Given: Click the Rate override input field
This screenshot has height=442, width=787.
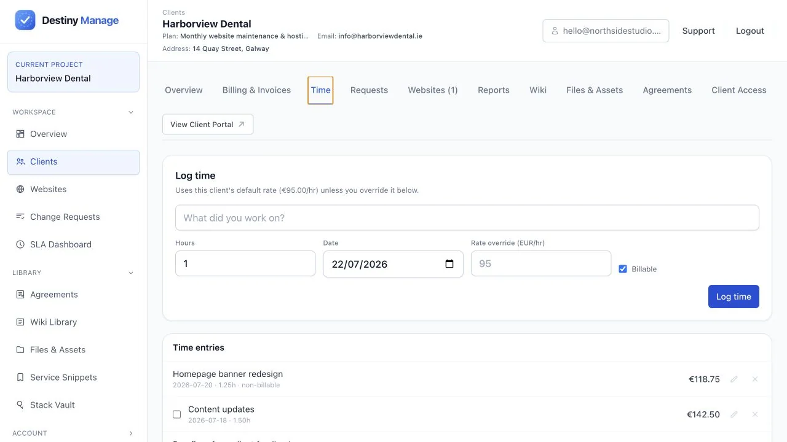Looking at the screenshot, I should click(541, 263).
